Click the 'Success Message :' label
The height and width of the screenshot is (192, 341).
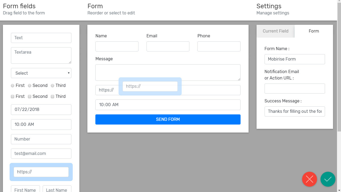[283, 101]
